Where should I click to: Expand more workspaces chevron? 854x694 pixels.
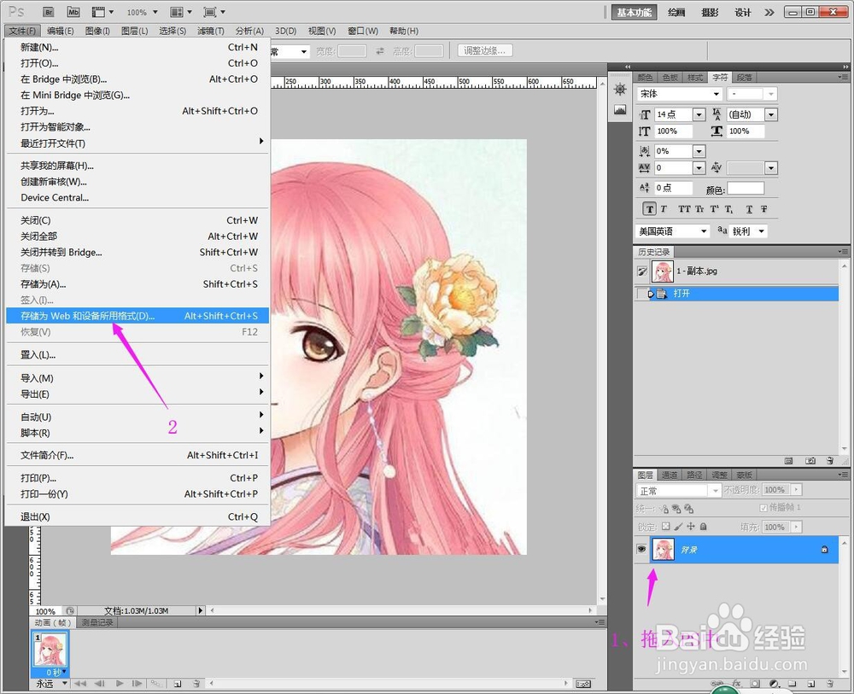[x=769, y=12]
